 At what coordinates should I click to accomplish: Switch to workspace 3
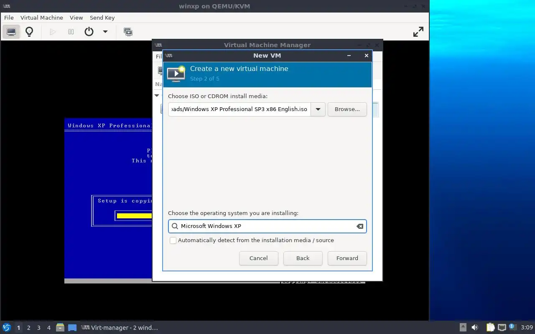(x=38, y=328)
